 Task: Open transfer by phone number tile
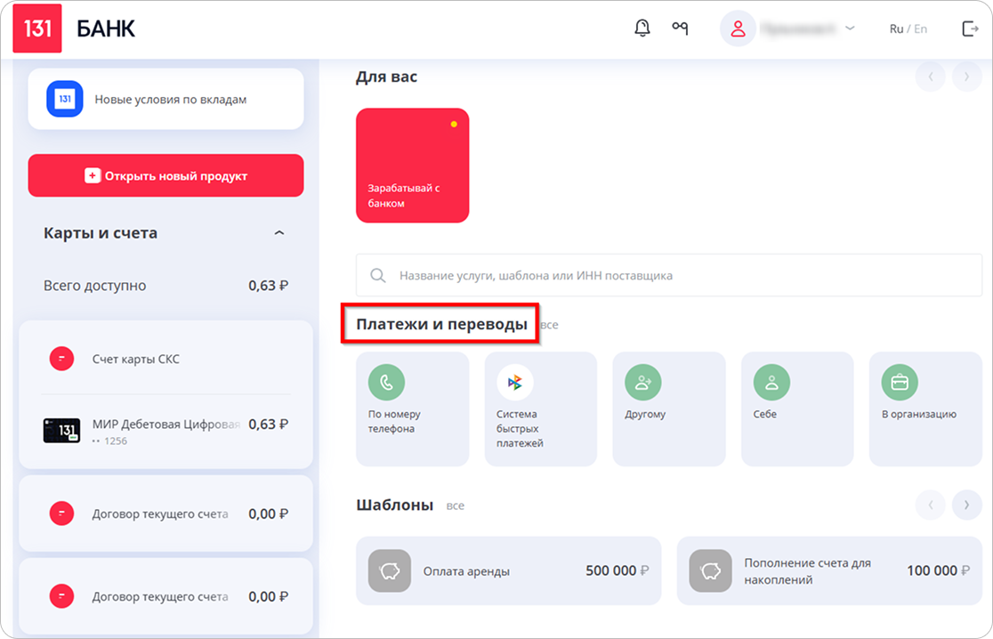pyautogui.click(x=412, y=408)
